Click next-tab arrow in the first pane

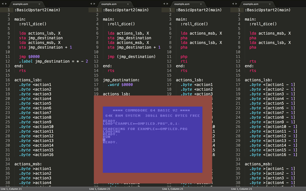[x=6, y=4]
